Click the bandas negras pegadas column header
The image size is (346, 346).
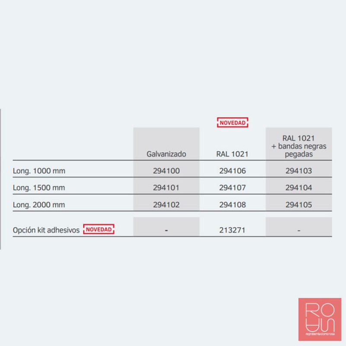click(x=298, y=146)
